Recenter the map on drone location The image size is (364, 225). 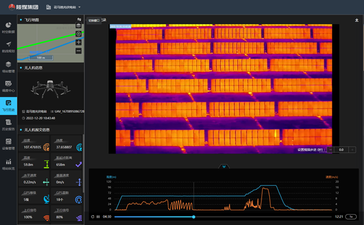tap(78, 34)
